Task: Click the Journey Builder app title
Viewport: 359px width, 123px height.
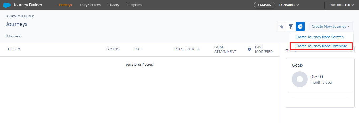Action: [x=28, y=5]
